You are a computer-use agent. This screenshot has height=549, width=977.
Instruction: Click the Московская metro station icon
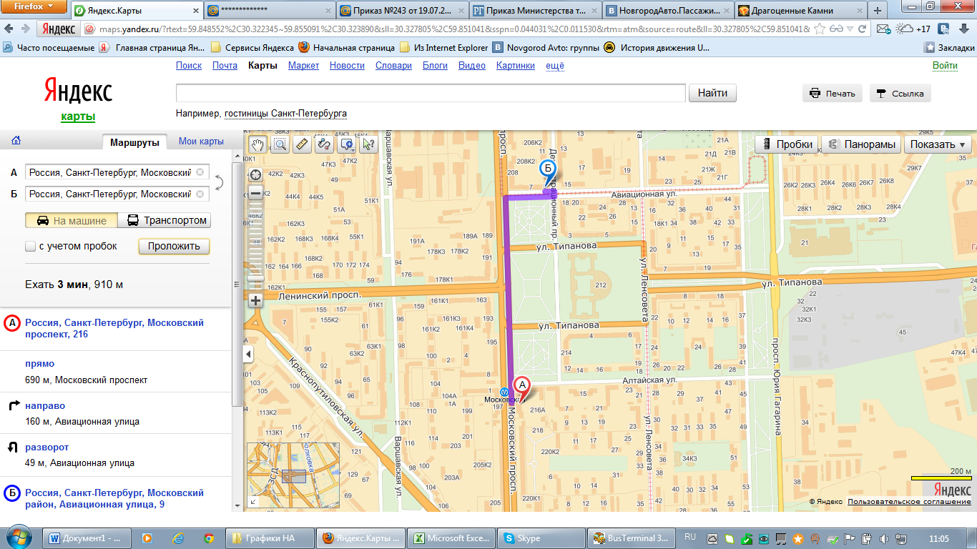505,392
